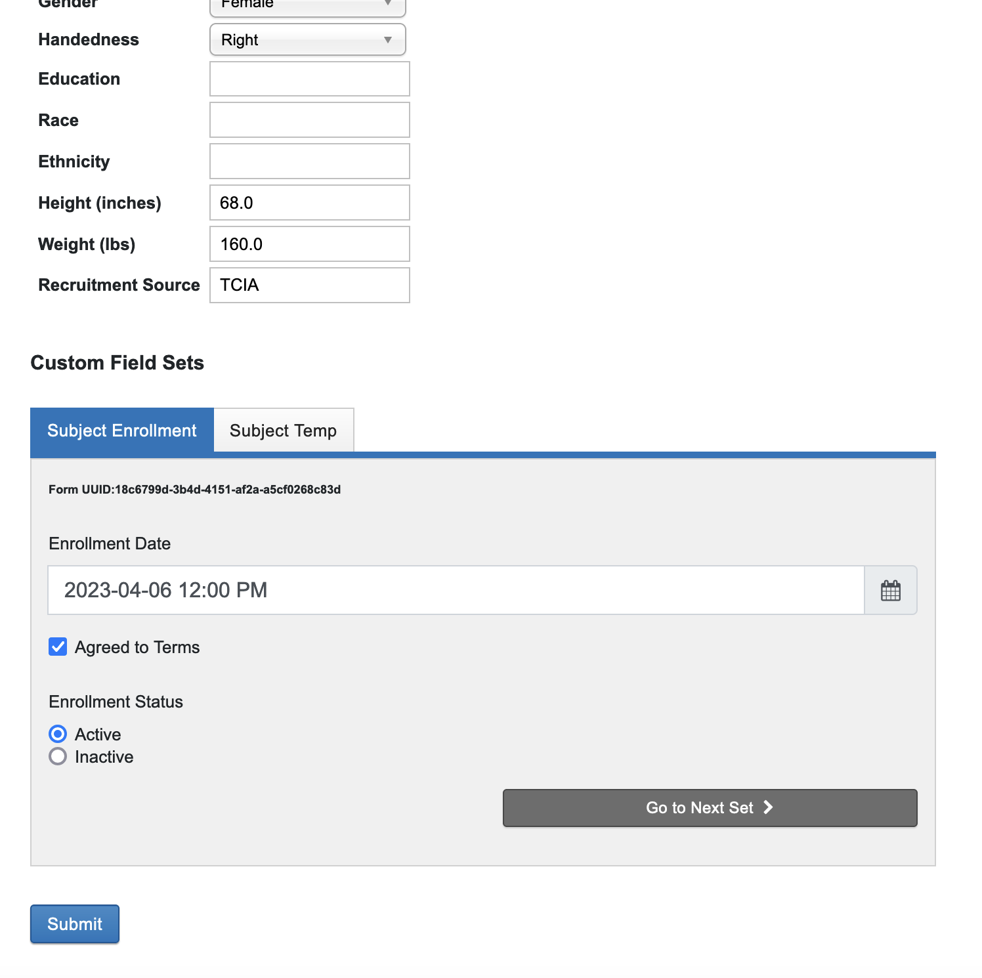Select the Inactive enrollment status
Screen dimensions: 982x978
point(58,757)
